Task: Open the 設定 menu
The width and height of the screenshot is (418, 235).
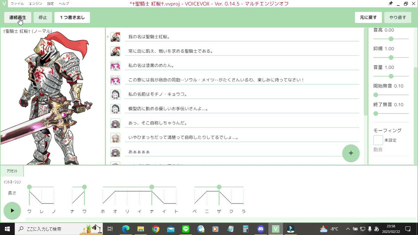Action: tap(51, 3)
